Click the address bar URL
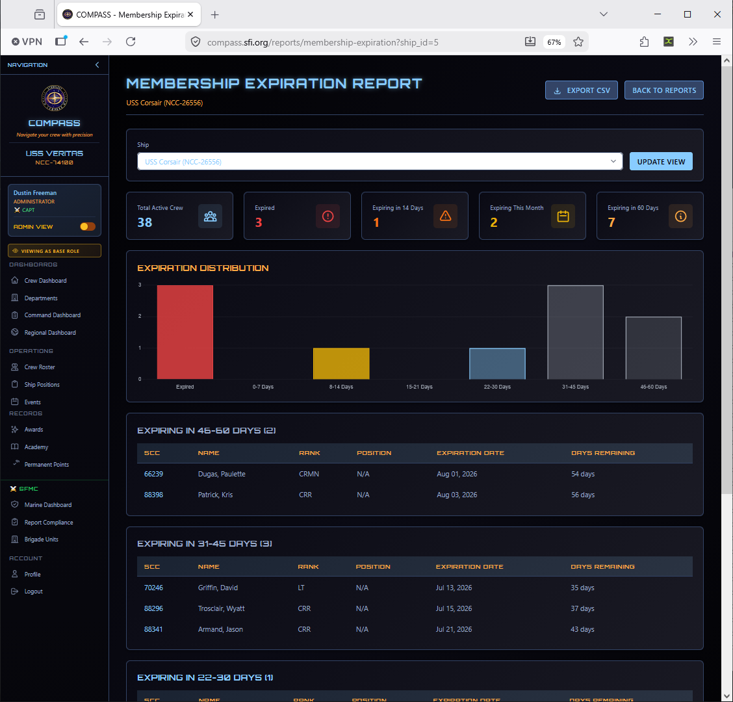The image size is (733, 702). click(x=322, y=42)
